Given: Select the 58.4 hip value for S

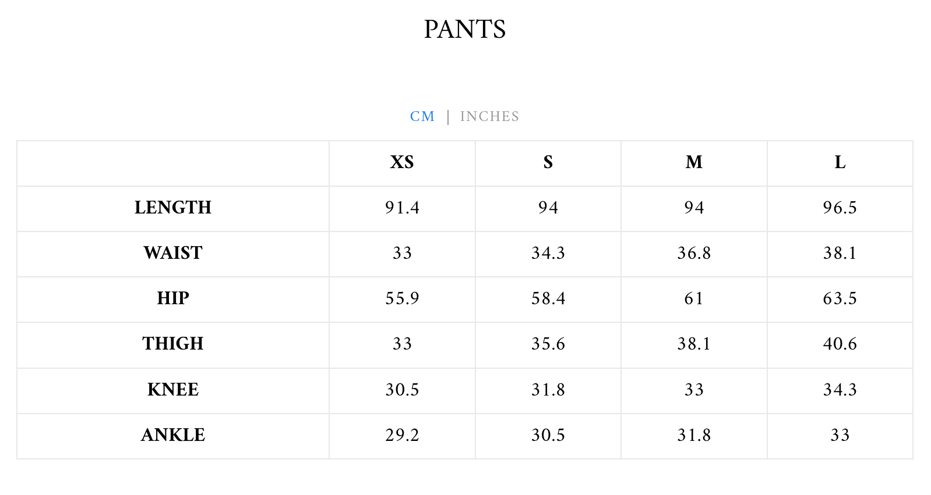Looking at the screenshot, I should click(x=548, y=298).
